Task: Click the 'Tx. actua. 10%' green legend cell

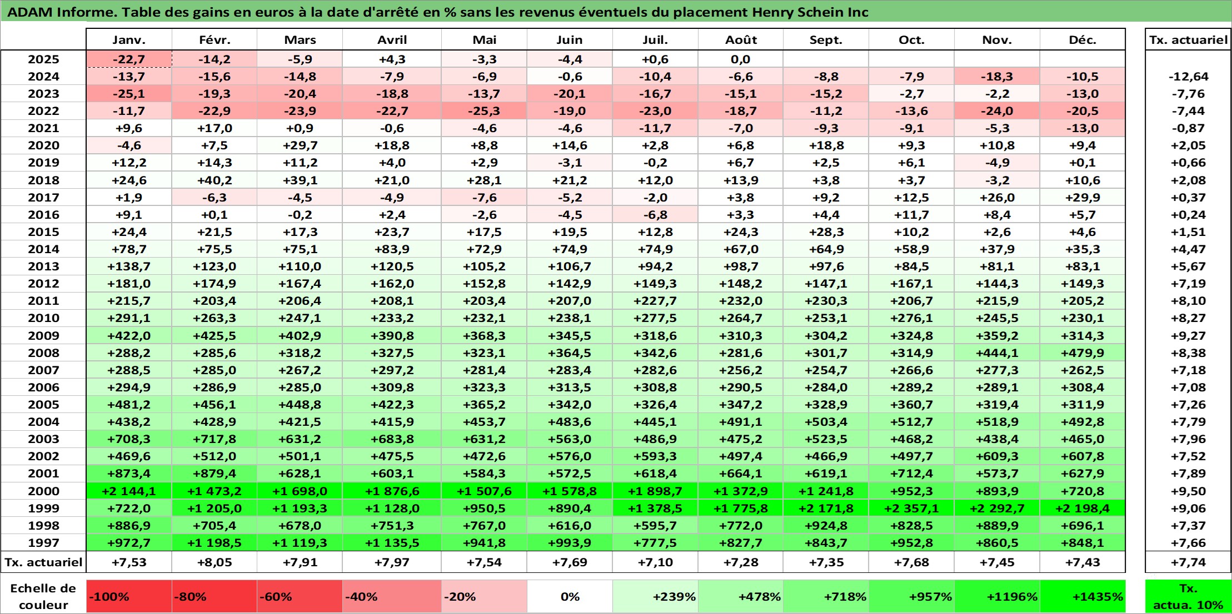Action: coord(1188,596)
